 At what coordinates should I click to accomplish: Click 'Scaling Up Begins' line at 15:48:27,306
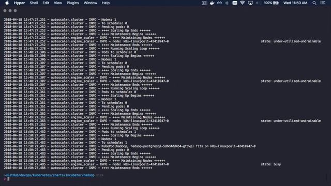[79, 56]
